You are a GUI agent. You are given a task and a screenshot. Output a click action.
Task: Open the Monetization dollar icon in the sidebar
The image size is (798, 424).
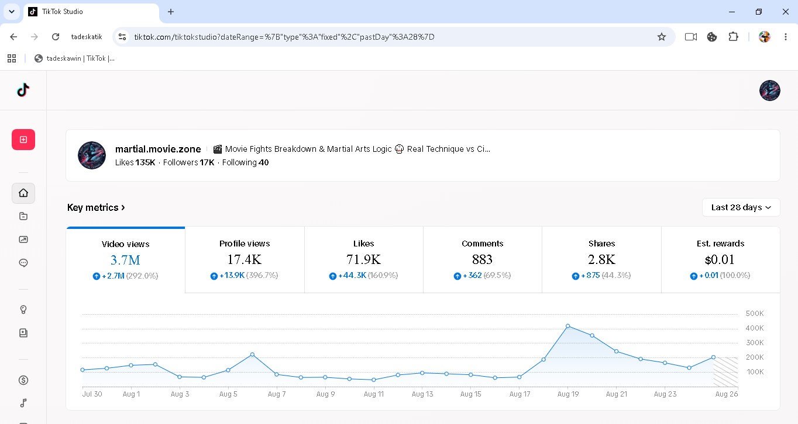click(23, 380)
